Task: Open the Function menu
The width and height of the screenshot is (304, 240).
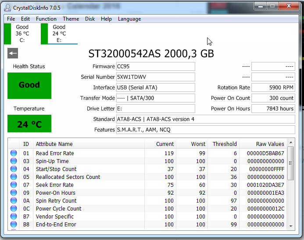Action: click(46, 19)
